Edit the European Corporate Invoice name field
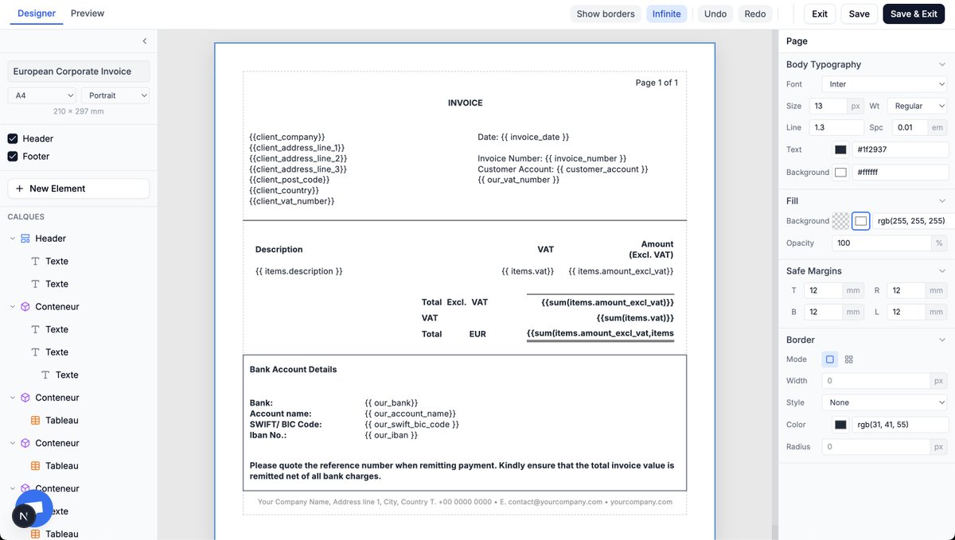This screenshot has height=540, width=955. click(79, 72)
